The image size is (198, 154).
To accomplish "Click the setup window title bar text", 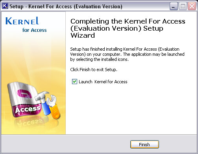I will 66,6.
